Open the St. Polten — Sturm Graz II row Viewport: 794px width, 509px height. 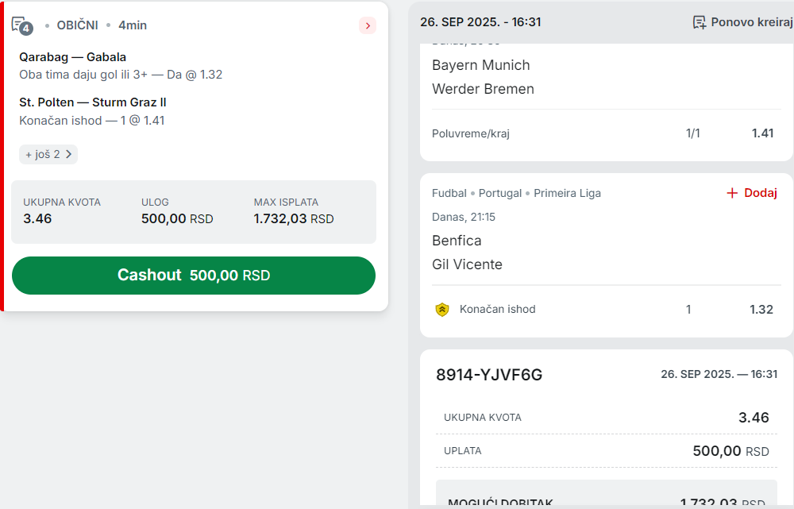[x=93, y=111]
